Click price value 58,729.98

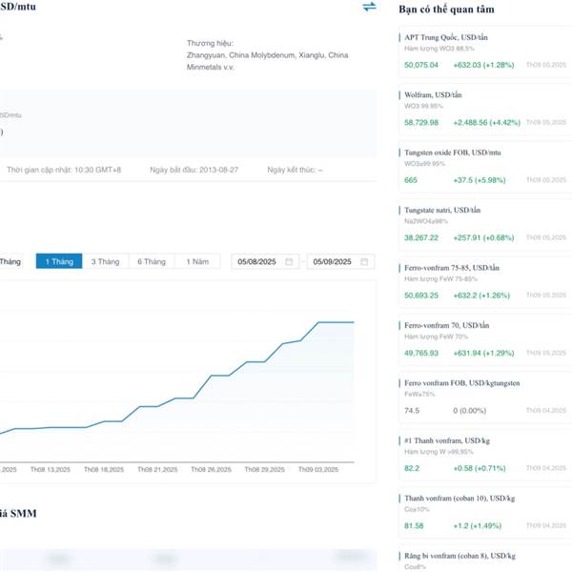point(421,123)
